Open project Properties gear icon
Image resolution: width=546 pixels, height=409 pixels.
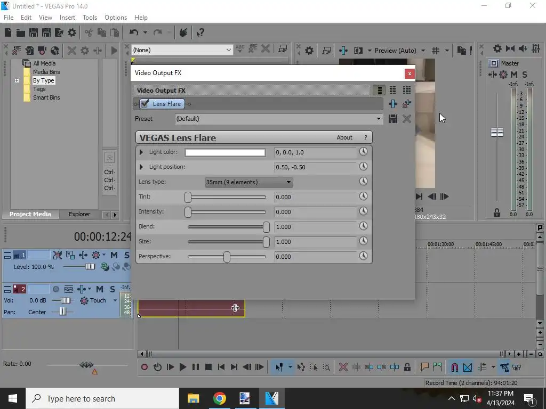pos(72,32)
